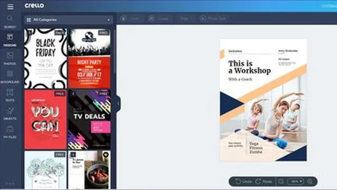Click the three dots at the sidebar bottom

pyautogui.click(x=10, y=184)
